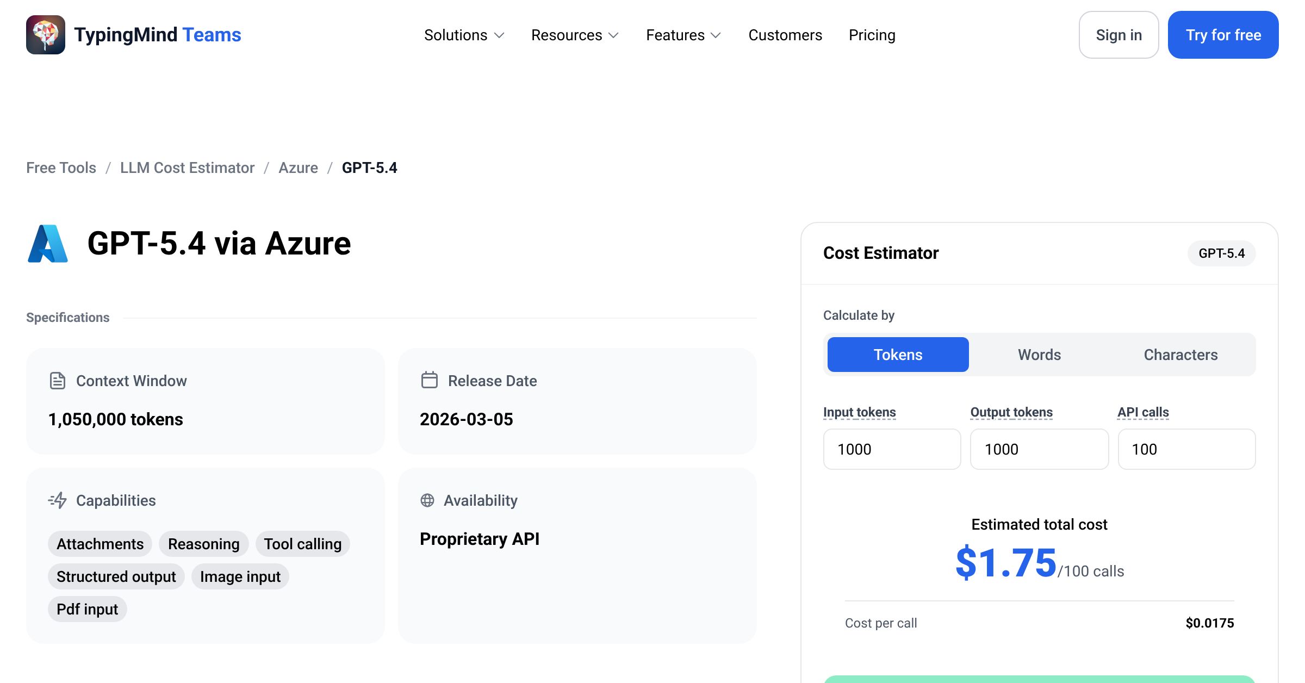Select the Tokens calculation mode
This screenshot has width=1305, height=683.
[x=898, y=355]
